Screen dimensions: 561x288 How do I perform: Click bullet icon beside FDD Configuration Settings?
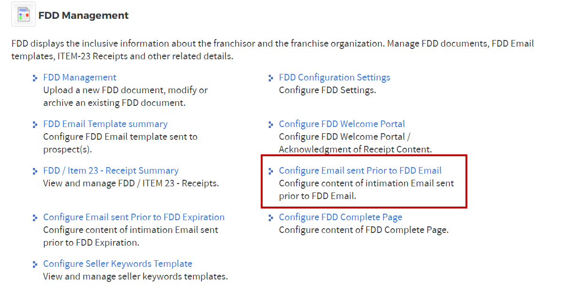[271, 78]
